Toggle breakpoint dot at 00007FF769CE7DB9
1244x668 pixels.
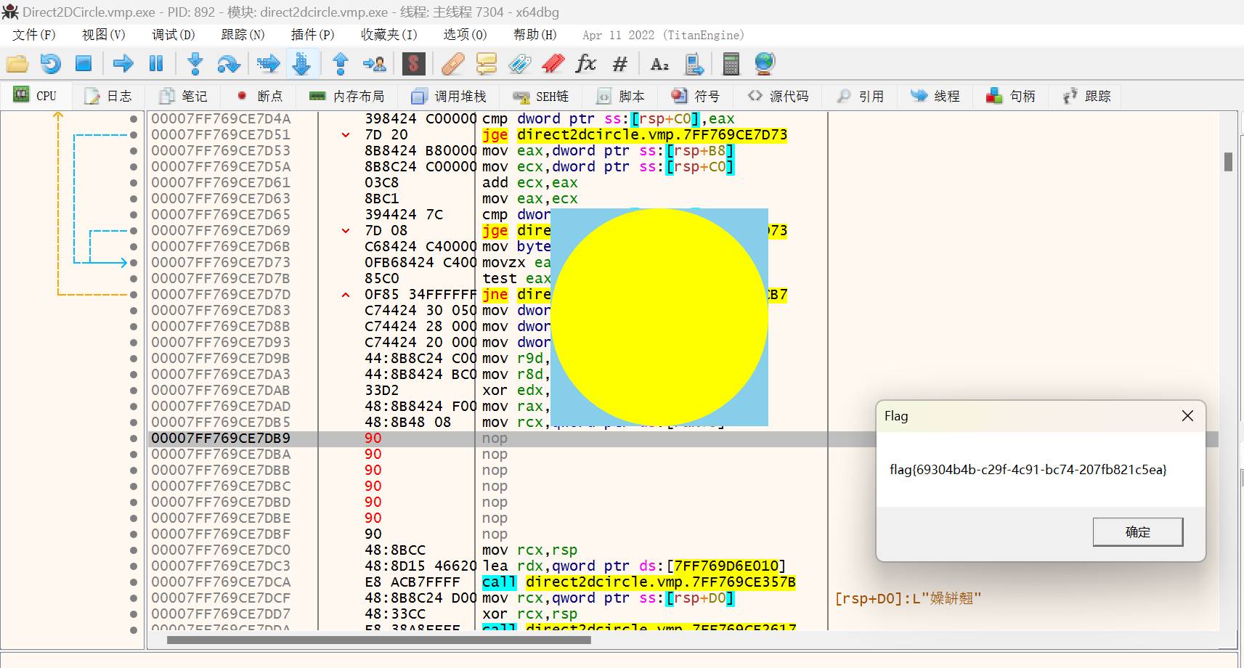pyautogui.click(x=134, y=439)
